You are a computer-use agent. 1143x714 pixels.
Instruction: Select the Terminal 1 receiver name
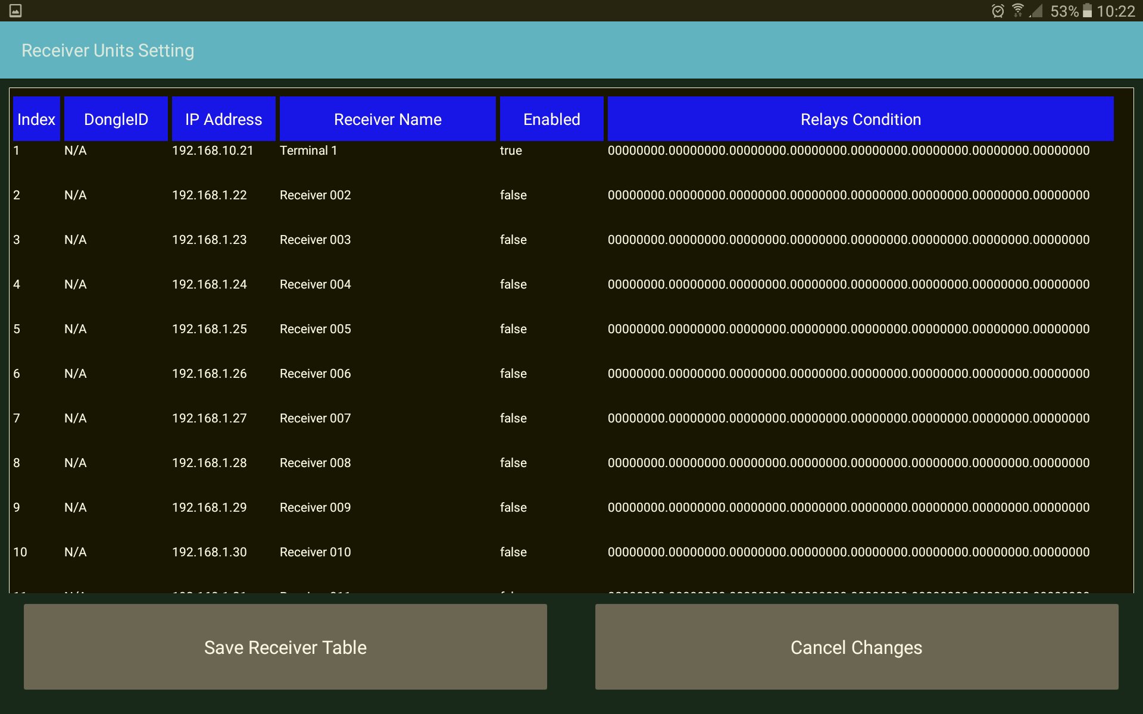coord(308,151)
